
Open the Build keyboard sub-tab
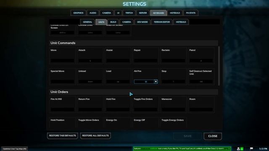click(x=113, y=22)
